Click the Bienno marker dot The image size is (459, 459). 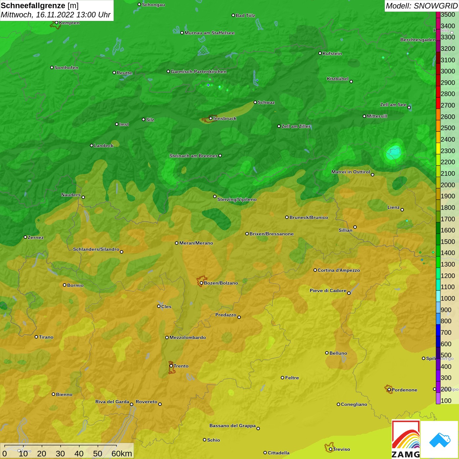53,394
